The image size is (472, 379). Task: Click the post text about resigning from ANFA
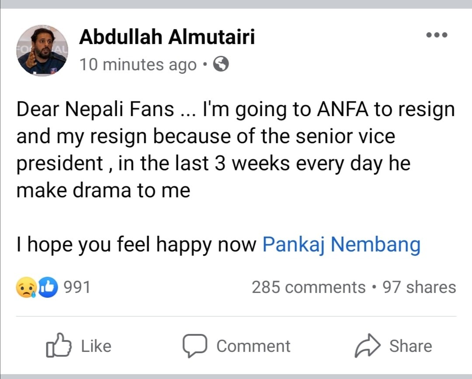tap(236, 150)
